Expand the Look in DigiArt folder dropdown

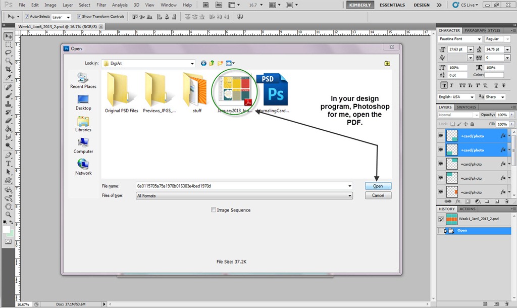192,63
